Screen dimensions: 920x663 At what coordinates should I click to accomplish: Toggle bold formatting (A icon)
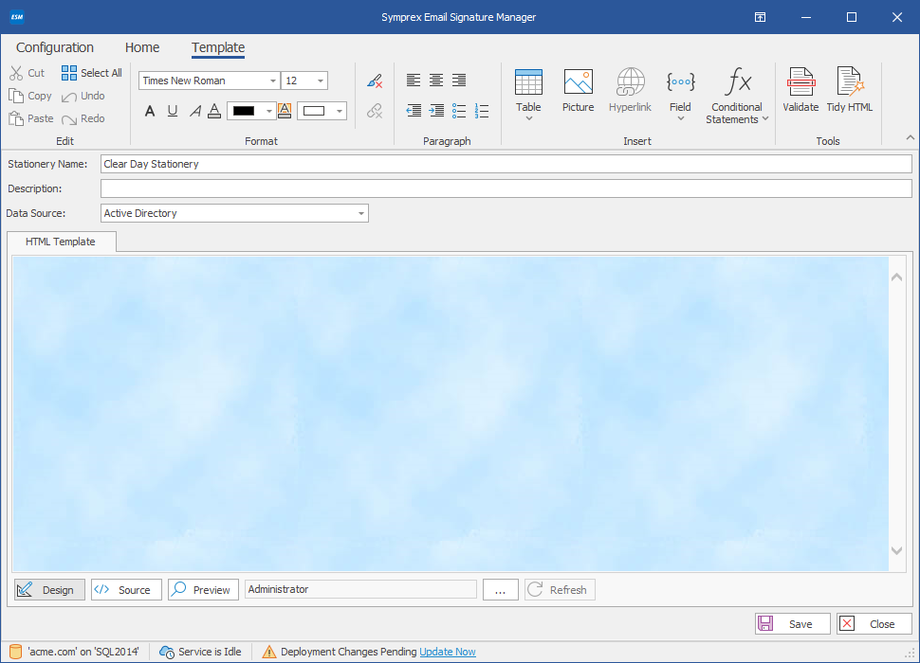150,111
